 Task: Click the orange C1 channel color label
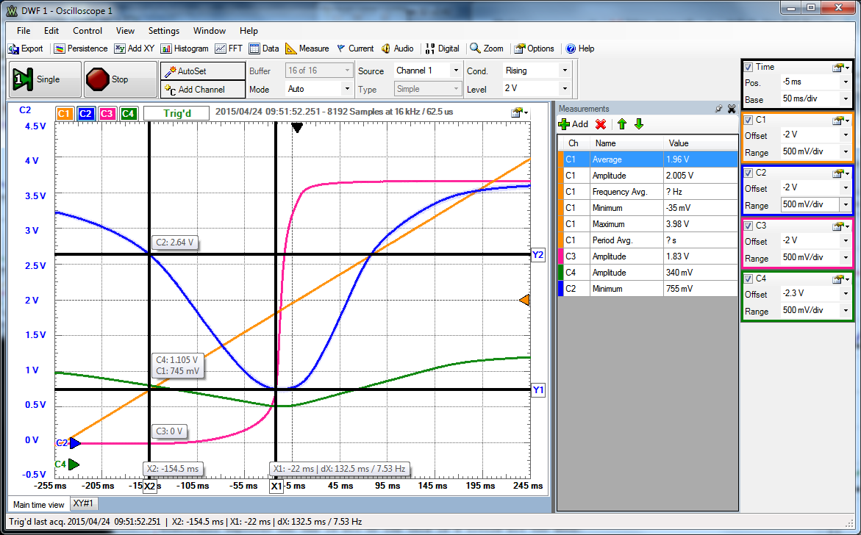coord(65,113)
